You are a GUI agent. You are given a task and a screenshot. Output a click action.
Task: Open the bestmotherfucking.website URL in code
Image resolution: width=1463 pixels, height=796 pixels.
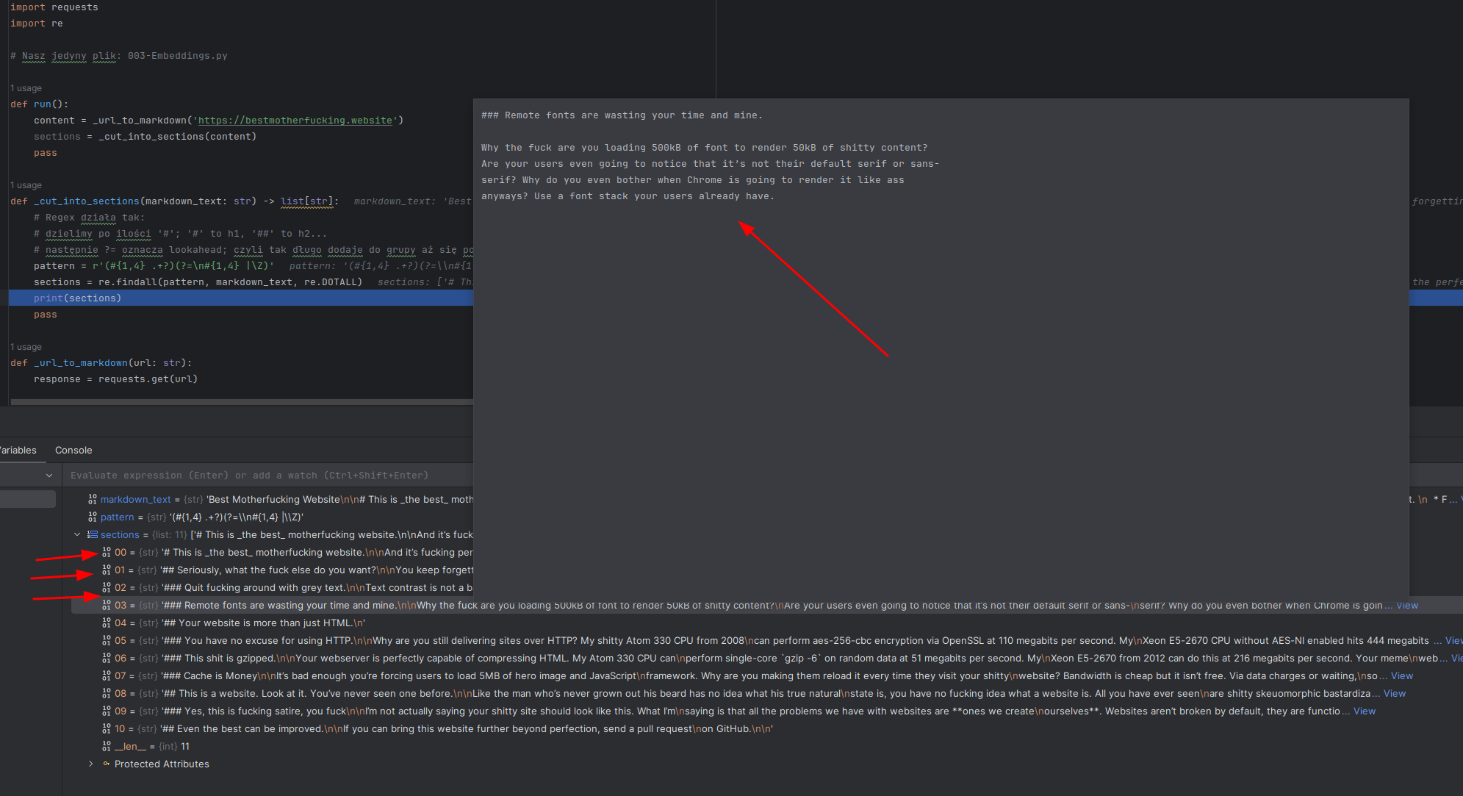[x=295, y=120]
